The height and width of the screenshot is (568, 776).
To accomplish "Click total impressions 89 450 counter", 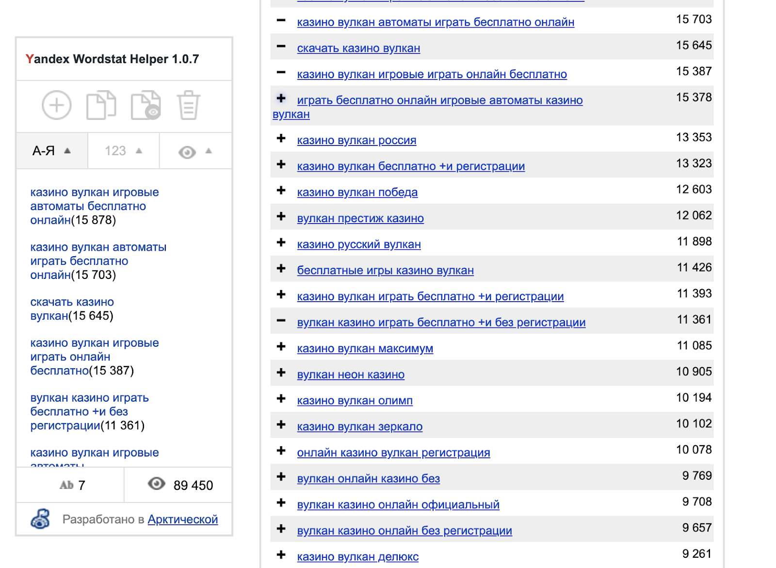I will (193, 486).
